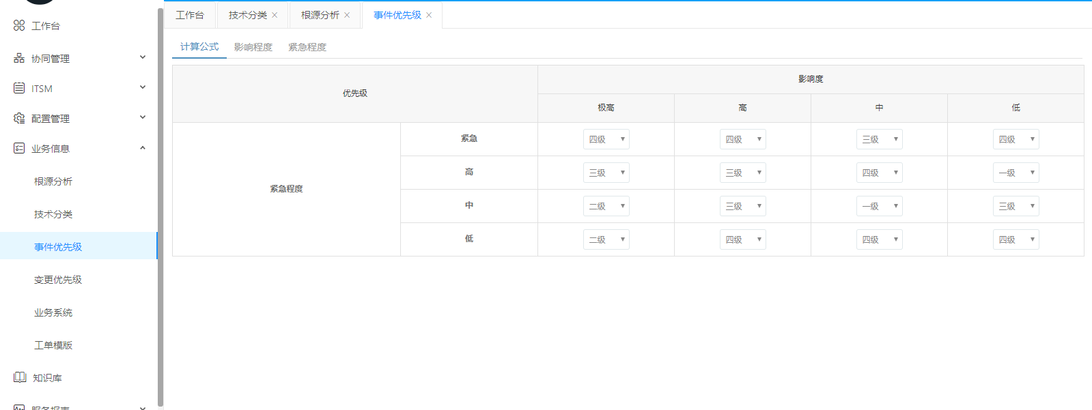Close the 技术分类 tab
Viewport: 1092px width, 410px height.
[275, 15]
